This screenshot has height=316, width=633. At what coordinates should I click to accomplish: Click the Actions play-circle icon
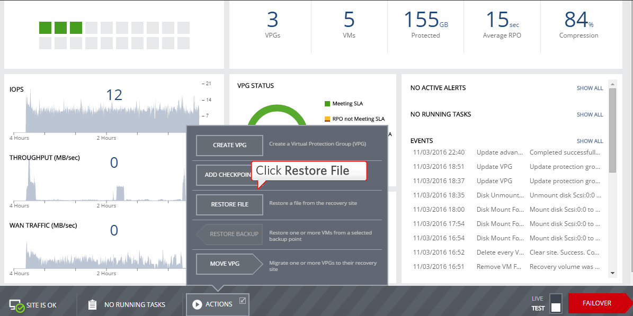[x=197, y=304]
